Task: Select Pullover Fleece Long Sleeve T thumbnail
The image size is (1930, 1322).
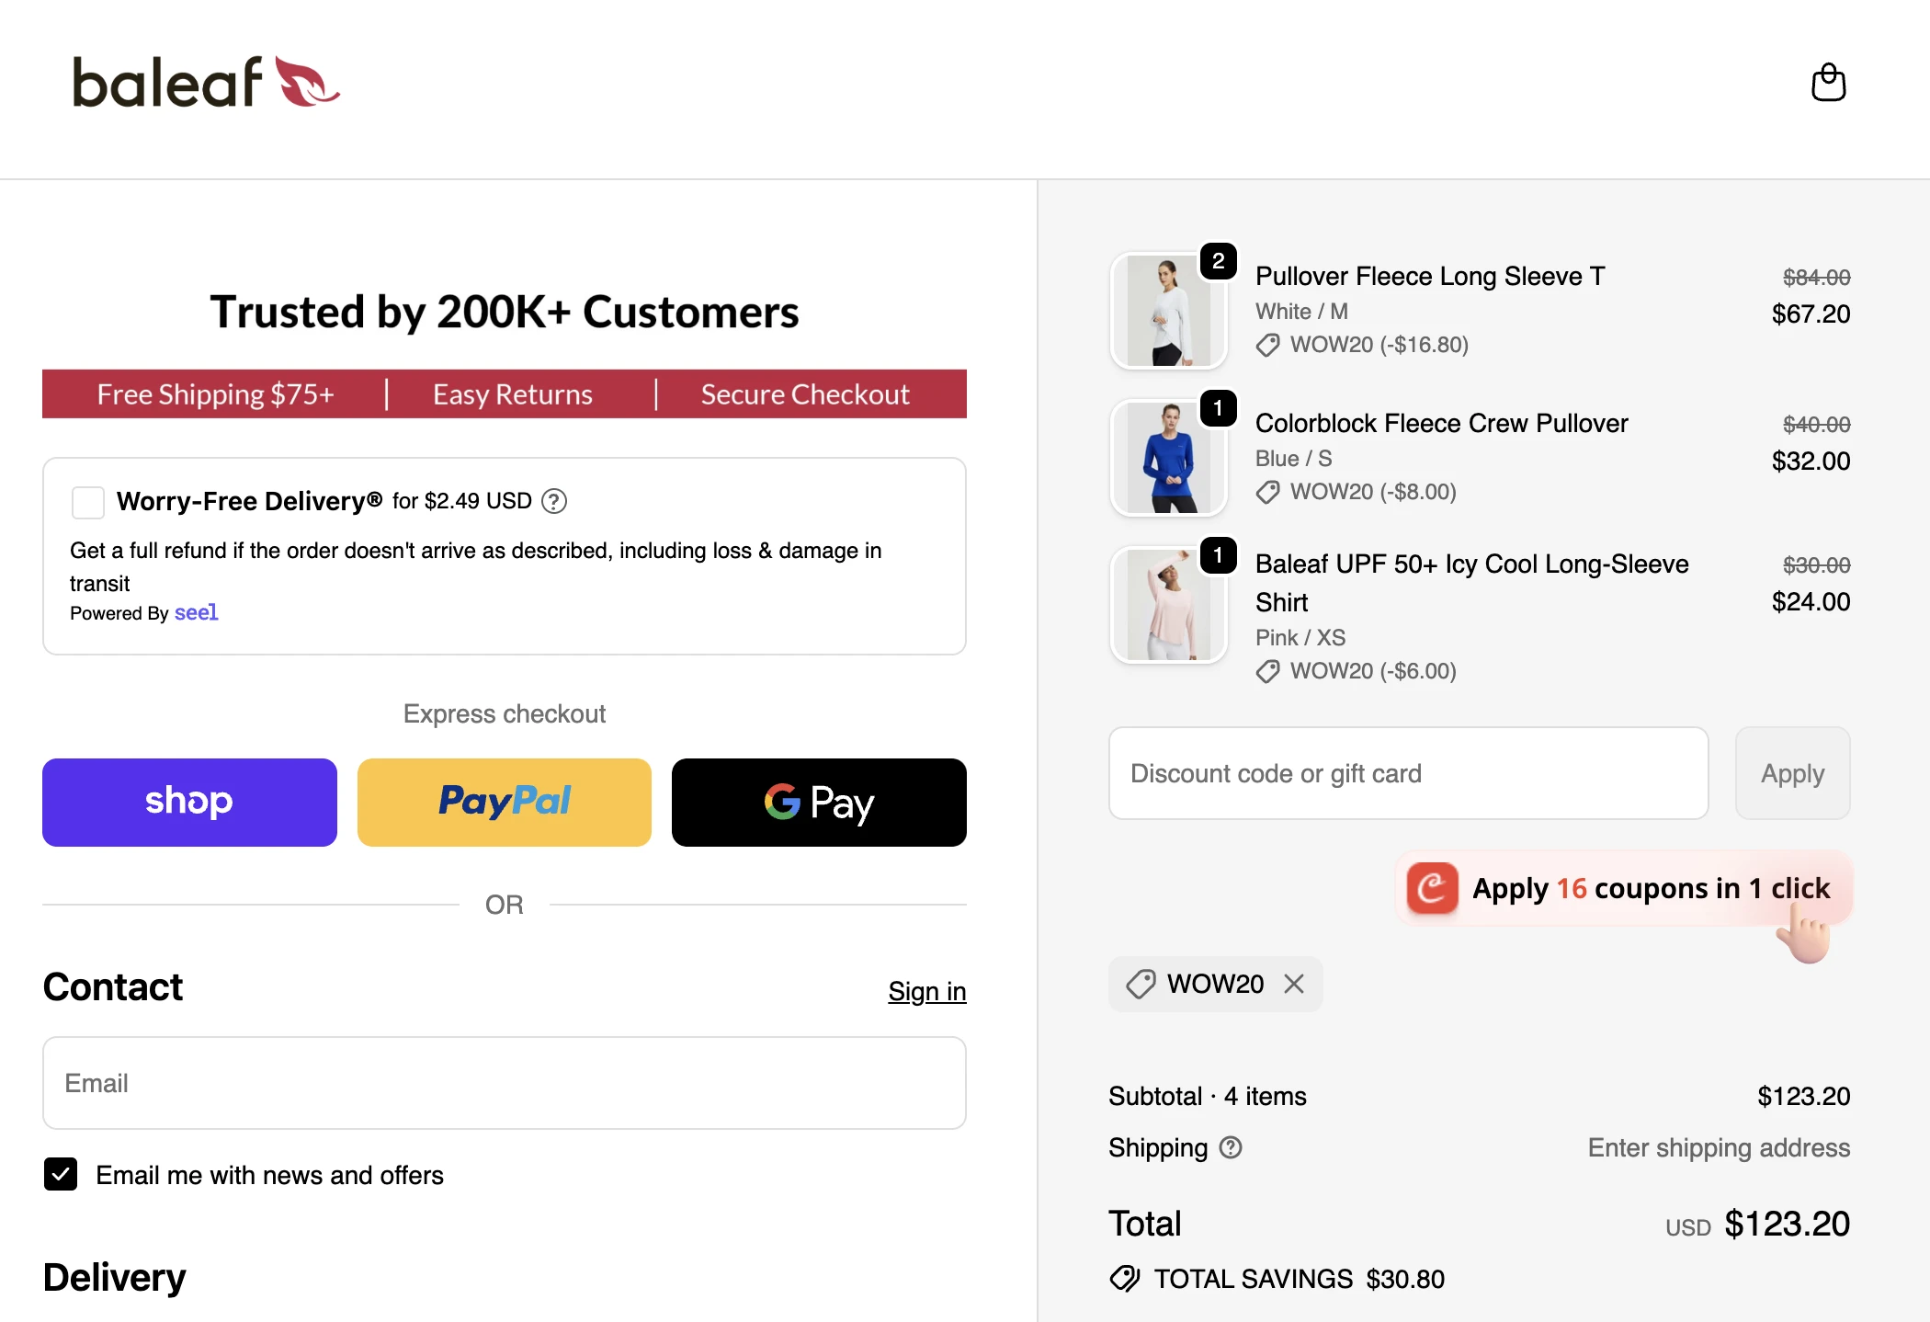Action: (x=1169, y=311)
